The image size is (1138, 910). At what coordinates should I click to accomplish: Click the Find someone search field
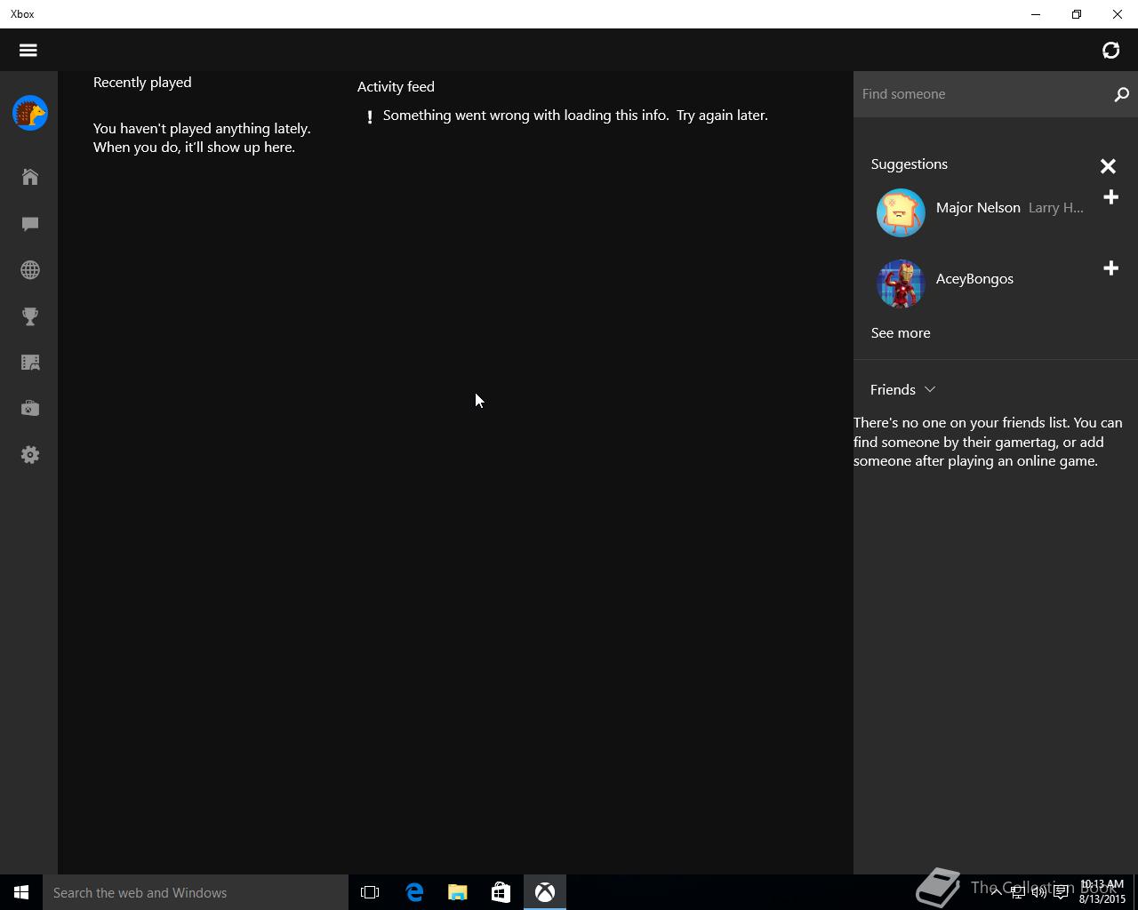point(982,94)
